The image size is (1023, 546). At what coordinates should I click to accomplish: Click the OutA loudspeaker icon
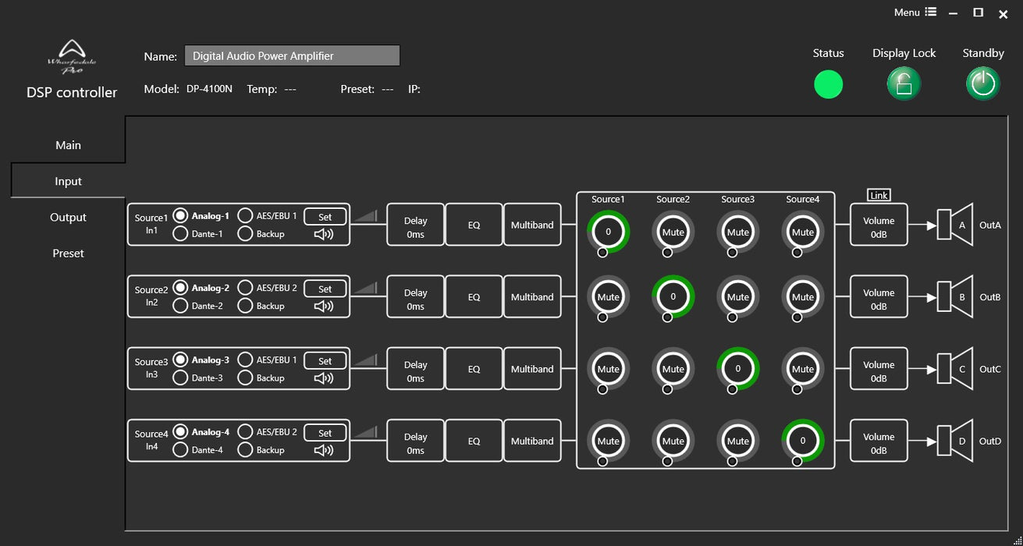coord(955,225)
